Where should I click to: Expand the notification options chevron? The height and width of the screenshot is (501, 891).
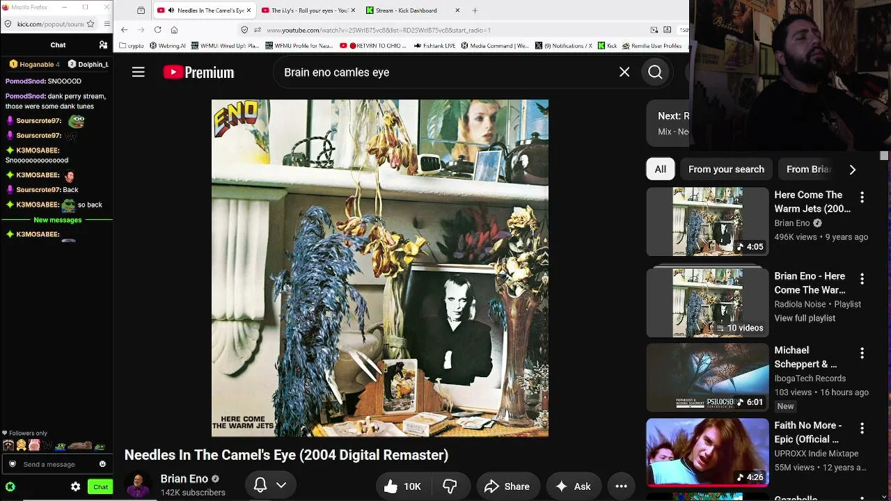coord(281,485)
